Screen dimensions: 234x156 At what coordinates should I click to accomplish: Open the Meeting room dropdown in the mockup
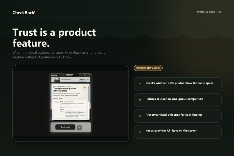[x=71, y=75]
